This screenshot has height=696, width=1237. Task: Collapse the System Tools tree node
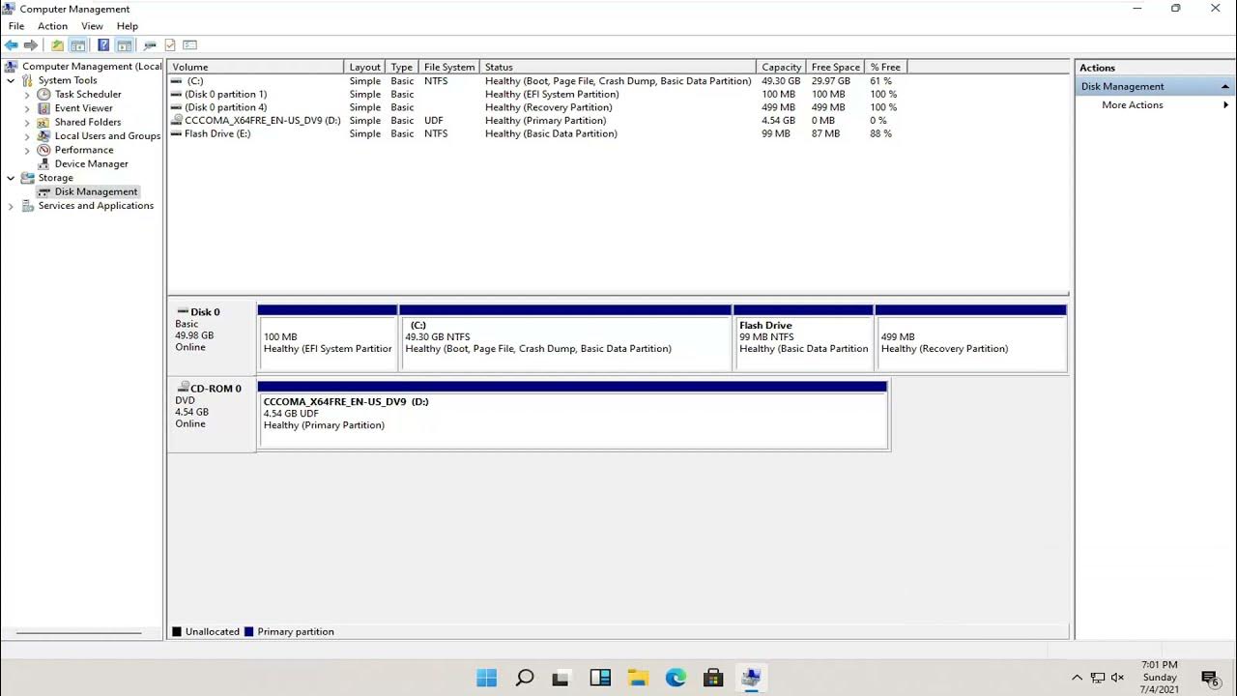coord(11,80)
